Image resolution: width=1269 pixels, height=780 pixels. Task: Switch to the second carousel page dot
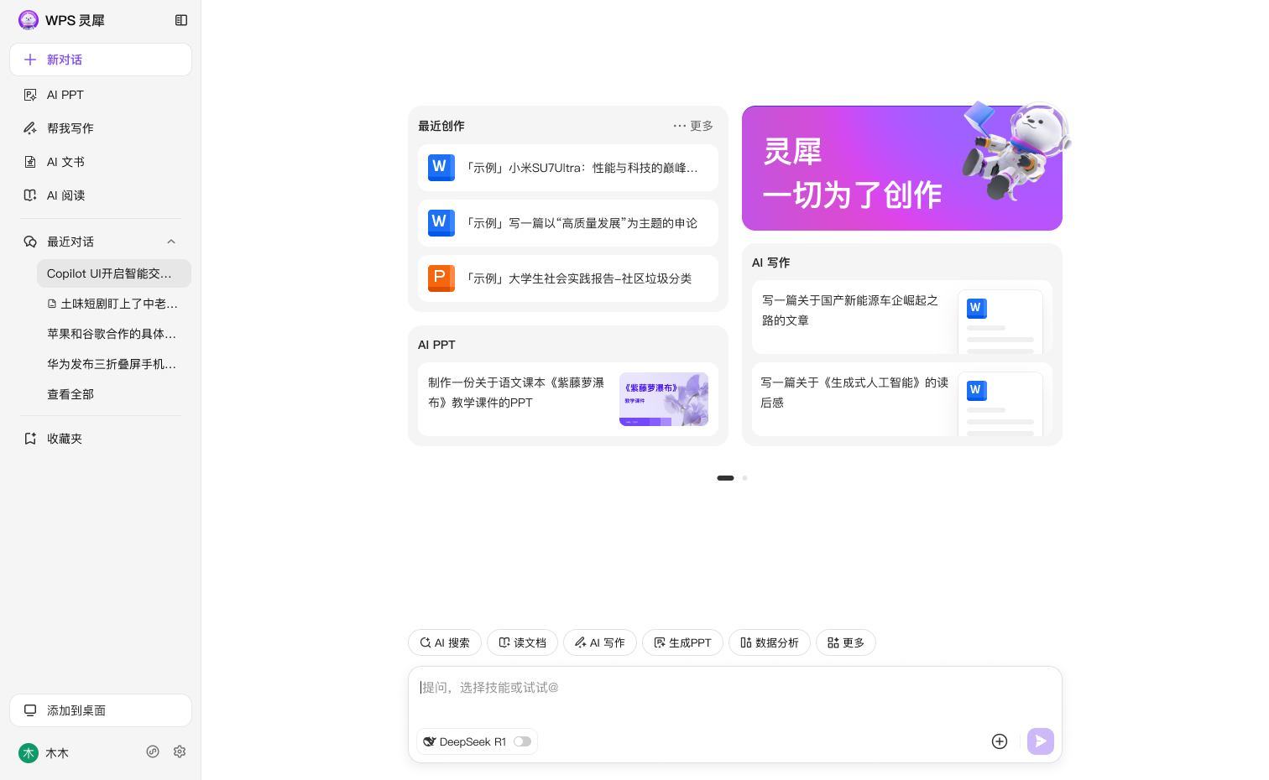[x=744, y=478]
